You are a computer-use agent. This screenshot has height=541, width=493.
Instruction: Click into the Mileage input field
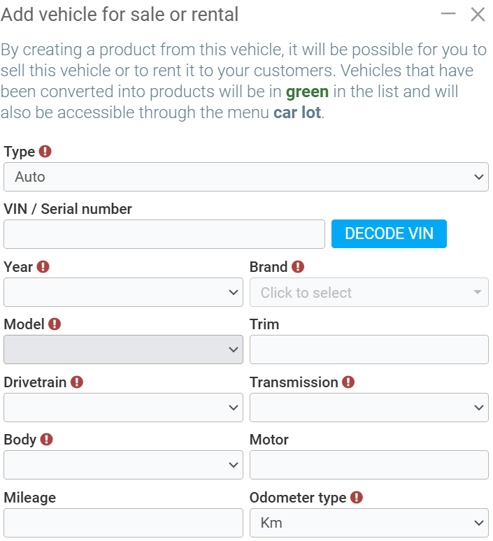123,523
